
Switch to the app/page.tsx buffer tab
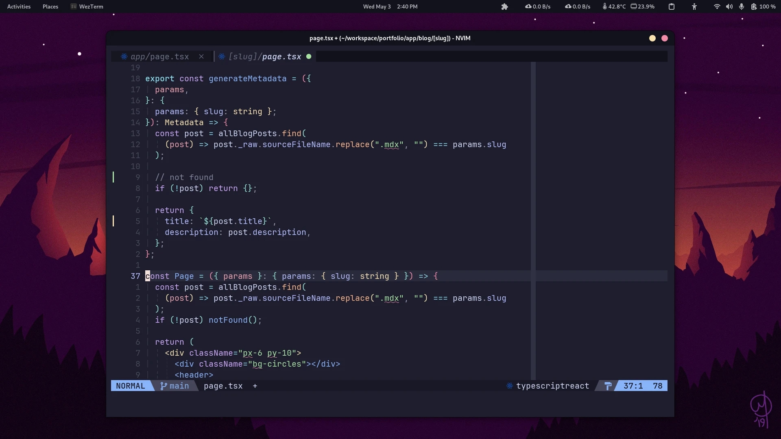click(x=159, y=57)
